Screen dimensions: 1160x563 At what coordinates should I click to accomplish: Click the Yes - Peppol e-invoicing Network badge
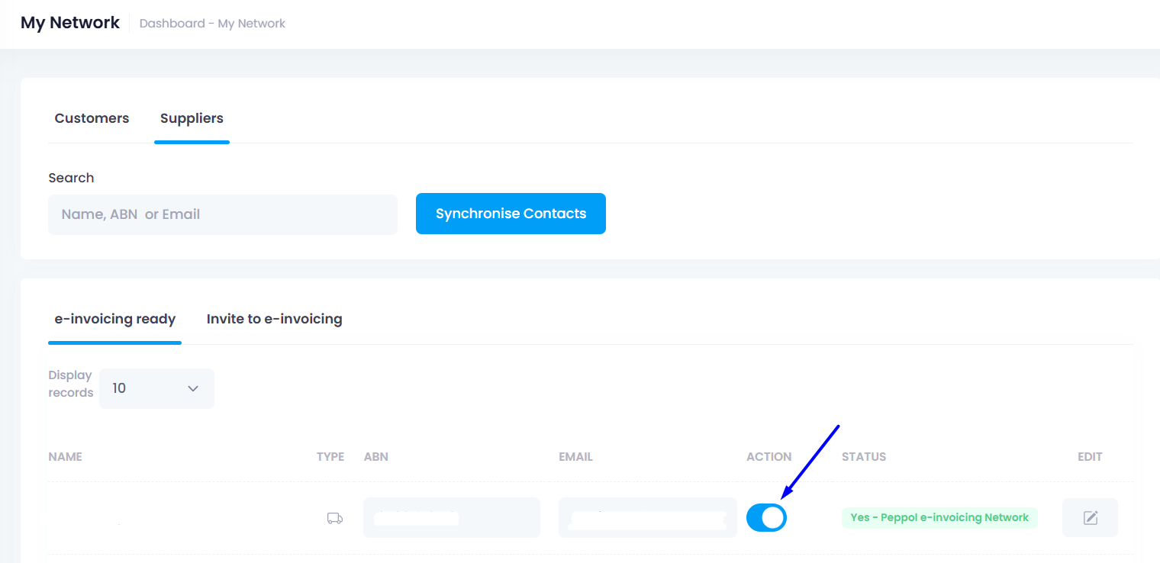point(939,518)
